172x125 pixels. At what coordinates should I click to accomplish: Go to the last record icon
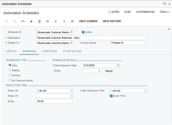pyautogui.click(x=72, y=21)
